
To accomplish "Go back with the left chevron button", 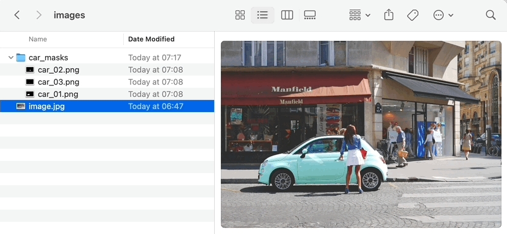I will click(x=17, y=15).
